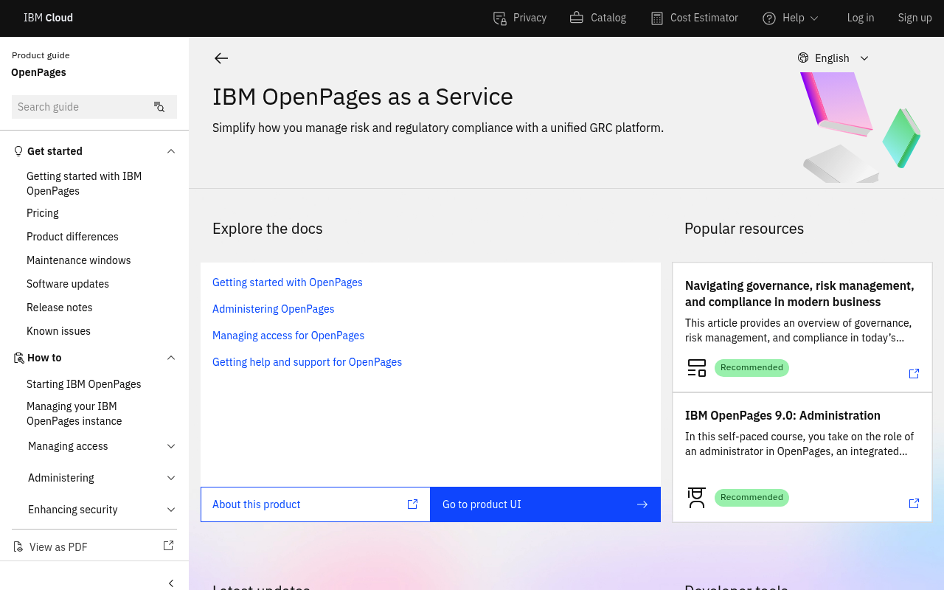Click the Help question mark icon
The width and height of the screenshot is (944, 590).
point(769,18)
